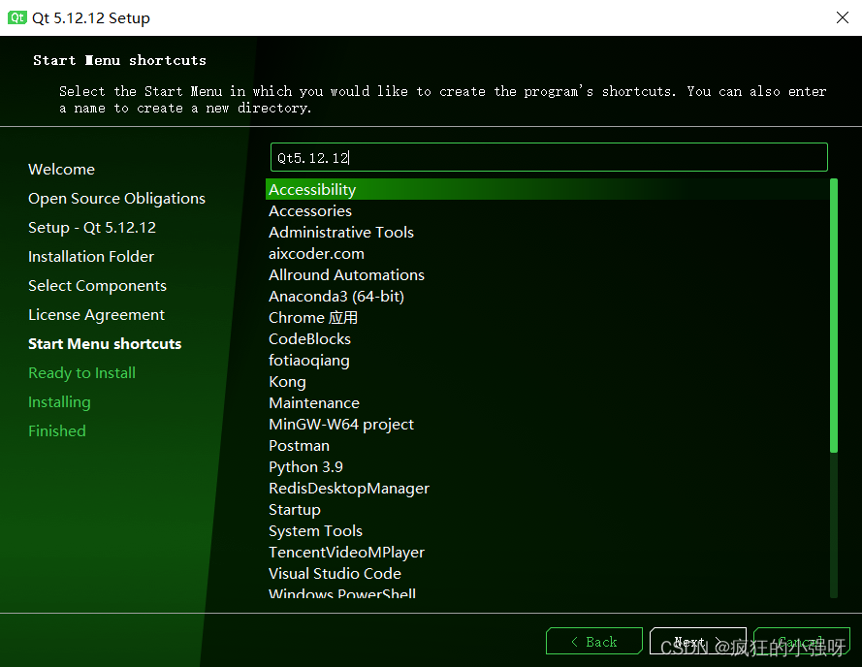Screen dimensions: 862x667
Task: Proceed with the Next button
Action: (697, 641)
